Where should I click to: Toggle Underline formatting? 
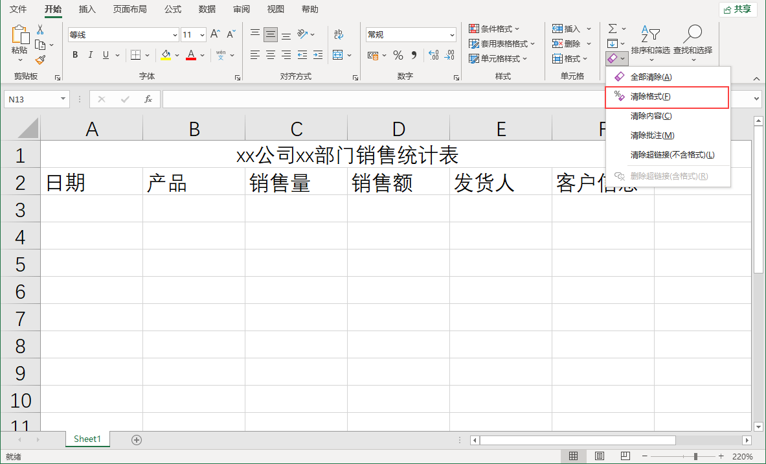(106, 55)
